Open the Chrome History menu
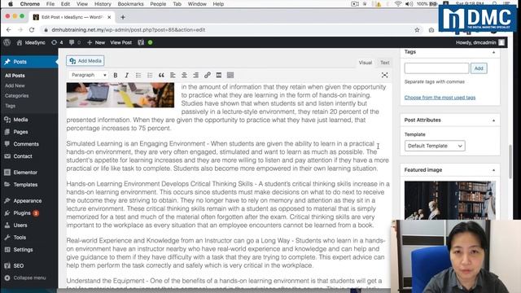This screenshot has height=293, width=521. pos(103,4)
